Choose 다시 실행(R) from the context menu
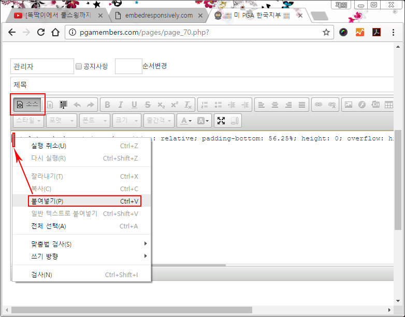405x317 pixels. coord(82,159)
